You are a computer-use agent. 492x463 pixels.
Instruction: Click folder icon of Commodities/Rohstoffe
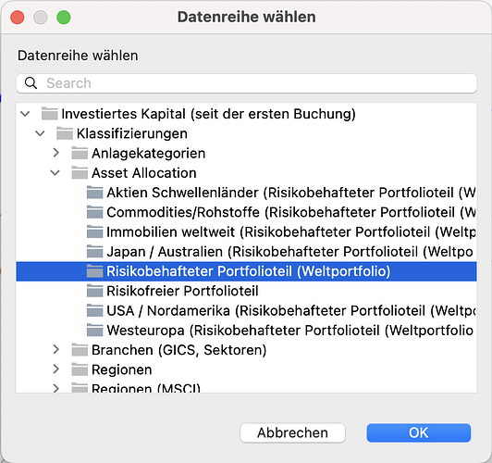click(94, 212)
